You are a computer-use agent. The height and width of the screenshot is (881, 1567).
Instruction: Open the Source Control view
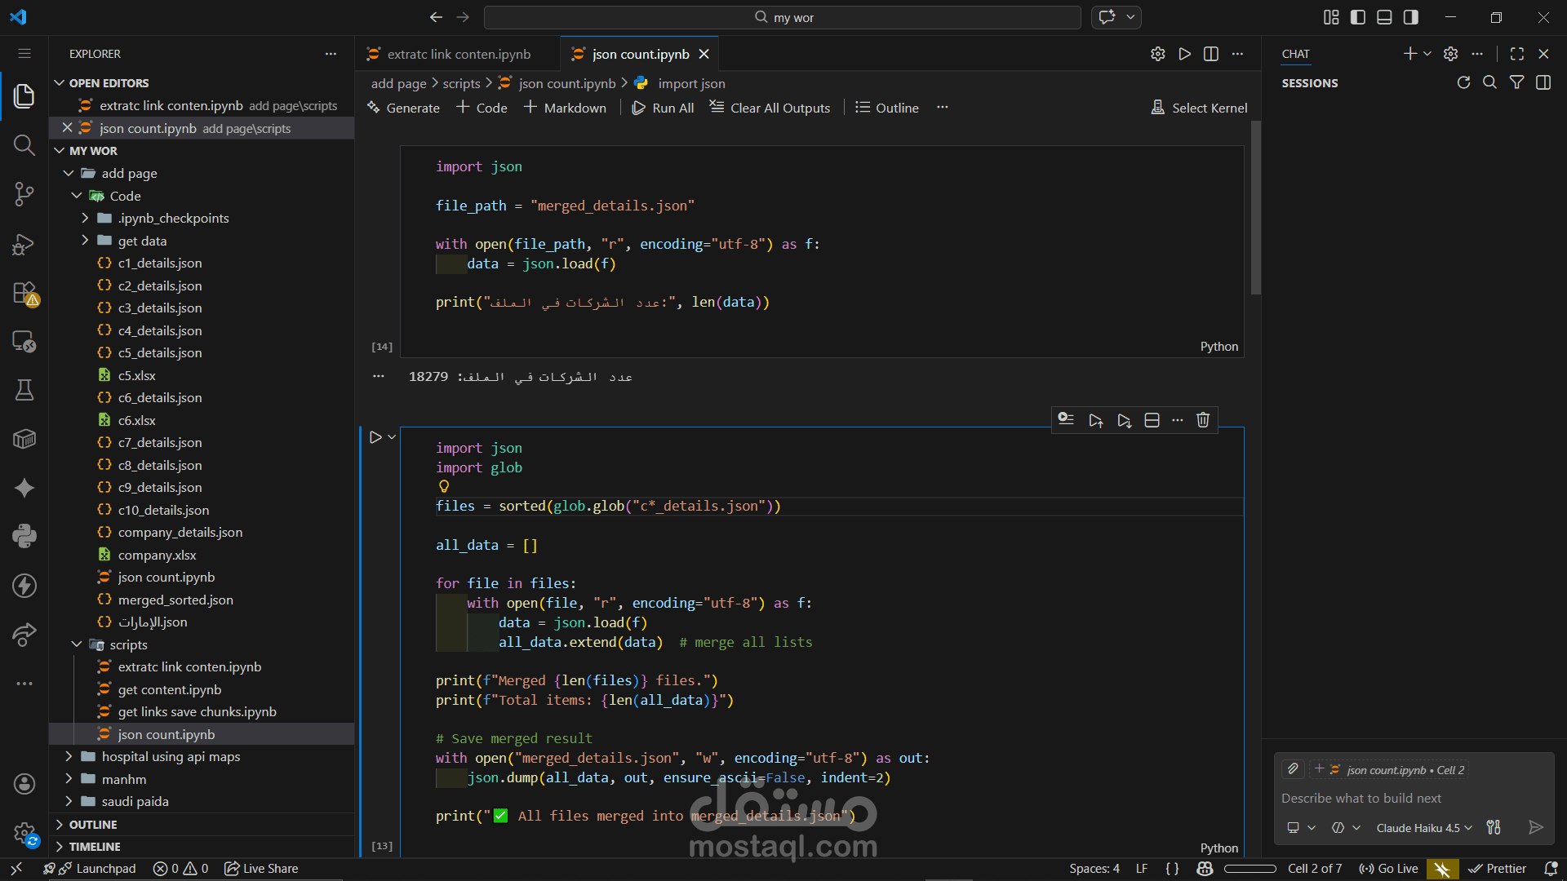(x=24, y=194)
